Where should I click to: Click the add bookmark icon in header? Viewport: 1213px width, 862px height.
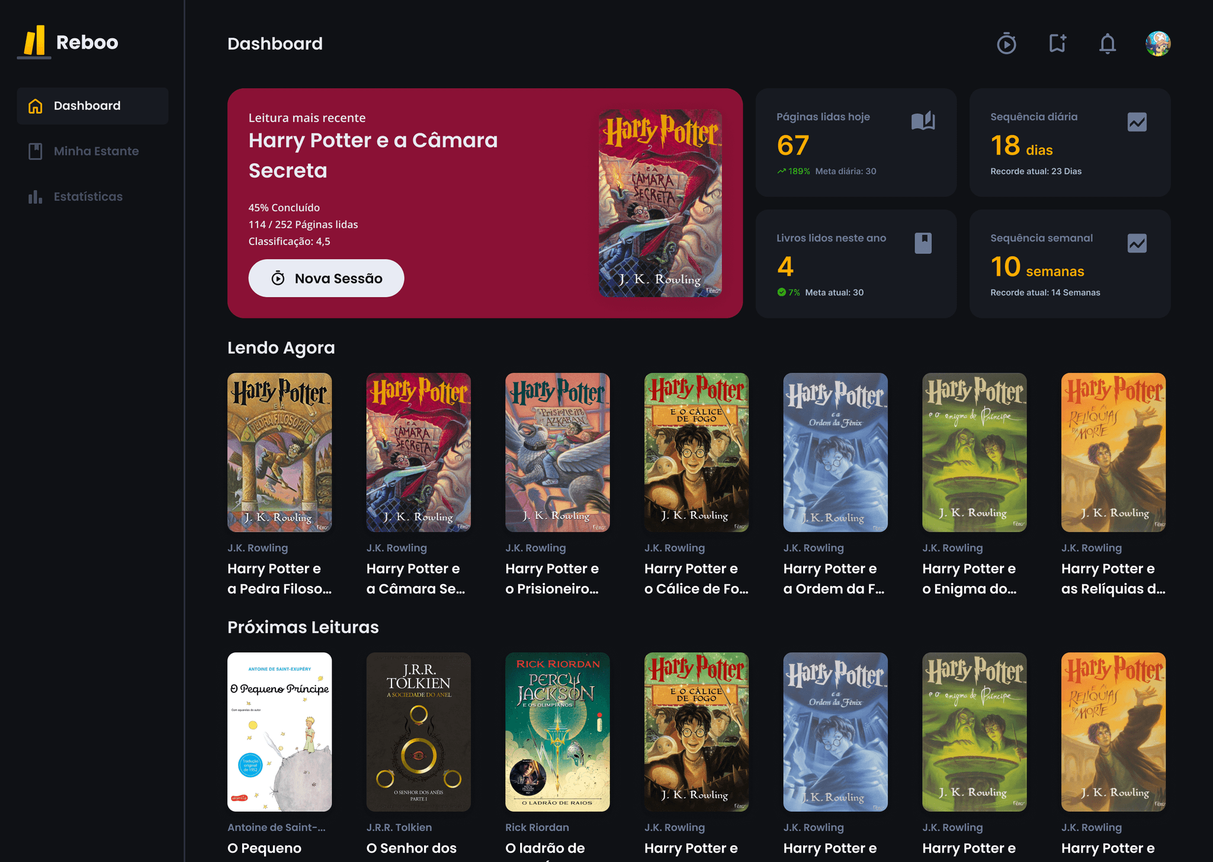click(x=1057, y=43)
